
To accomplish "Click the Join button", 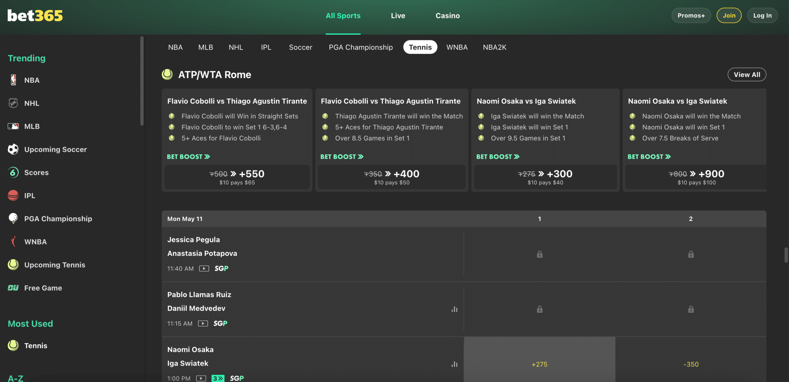I will [x=729, y=15].
